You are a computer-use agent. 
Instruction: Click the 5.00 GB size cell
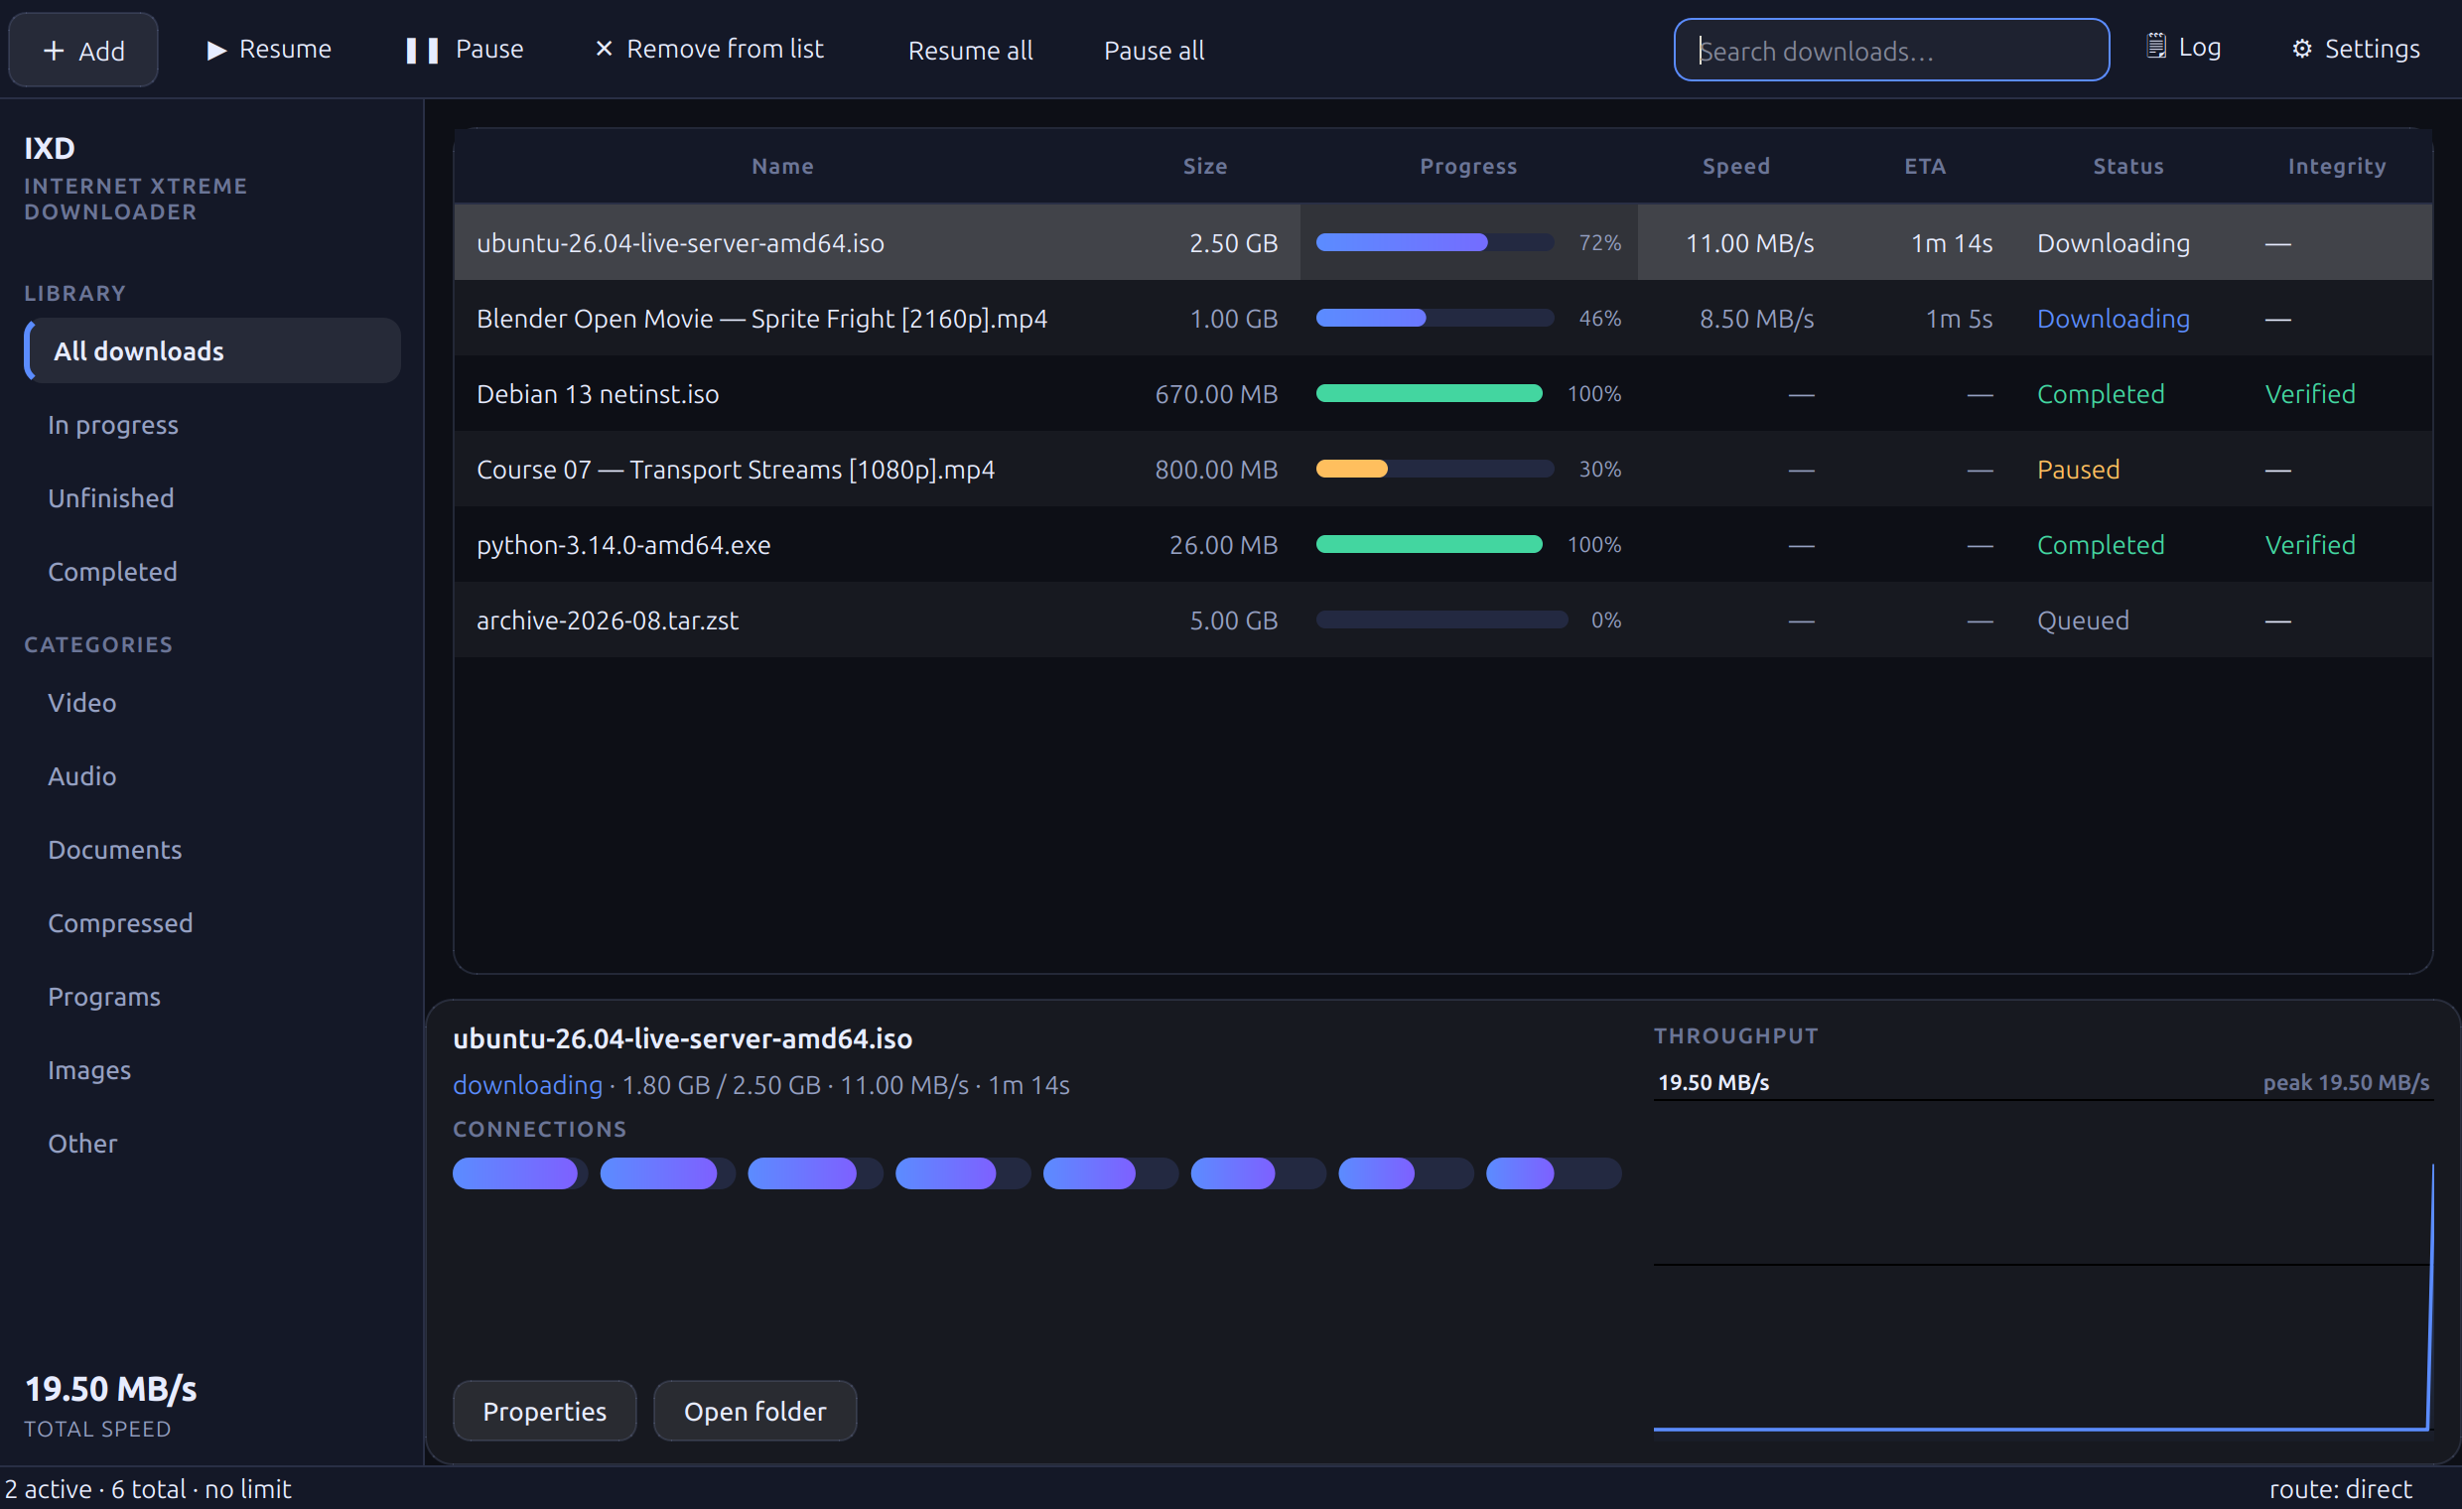pos(1233,619)
